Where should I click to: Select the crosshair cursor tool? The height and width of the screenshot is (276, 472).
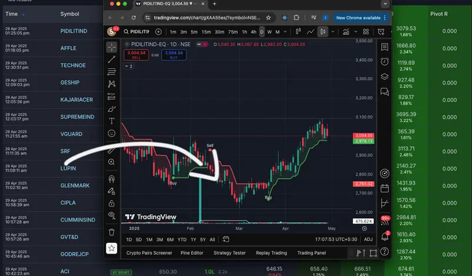112,47
